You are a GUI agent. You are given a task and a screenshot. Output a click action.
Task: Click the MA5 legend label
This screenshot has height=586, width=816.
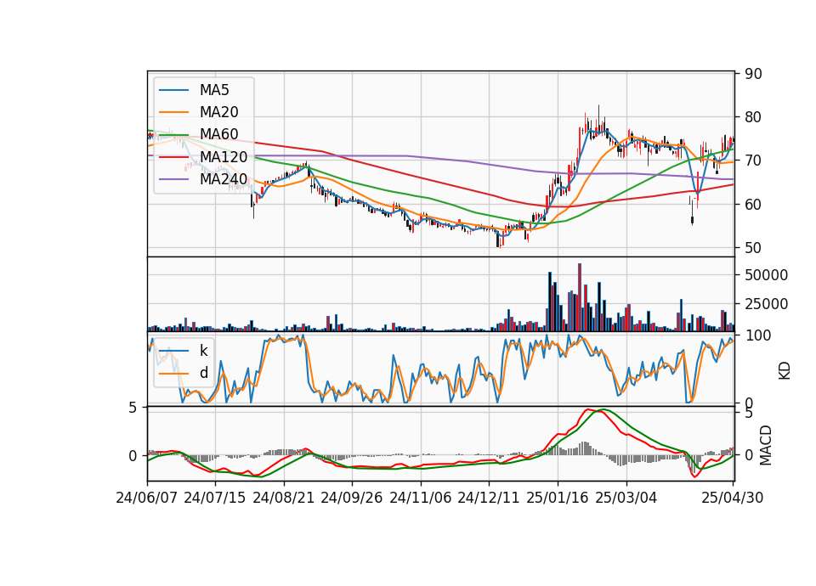coord(214,90)
